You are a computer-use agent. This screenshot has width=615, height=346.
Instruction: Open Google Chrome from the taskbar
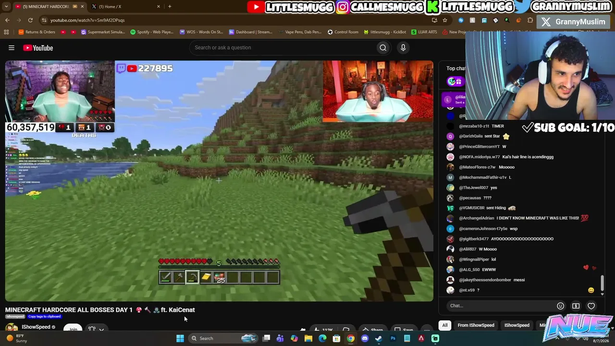(351, 338)
